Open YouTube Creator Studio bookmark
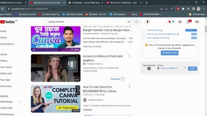Viewport: 207px width, 116px height. click(49, 14)
